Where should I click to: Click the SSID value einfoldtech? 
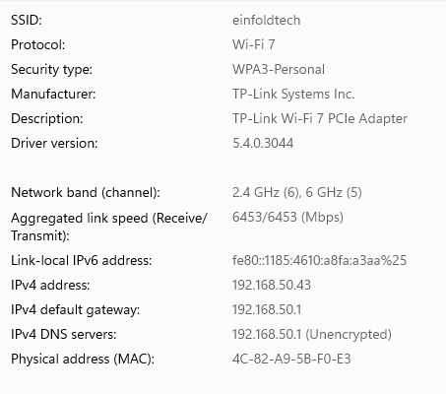(266, 20)
